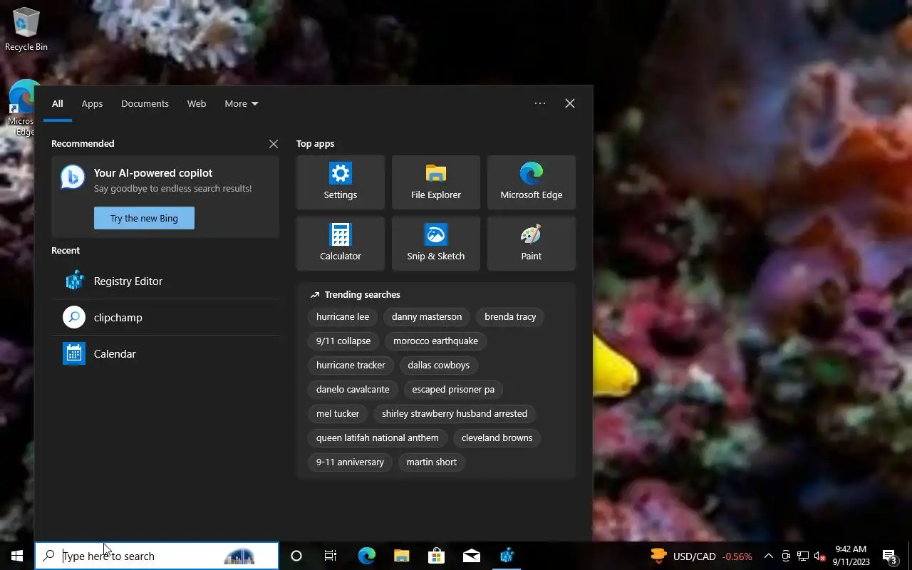The image size is (912, 570).
Task: Close the search panel
Action: (570, 103)
